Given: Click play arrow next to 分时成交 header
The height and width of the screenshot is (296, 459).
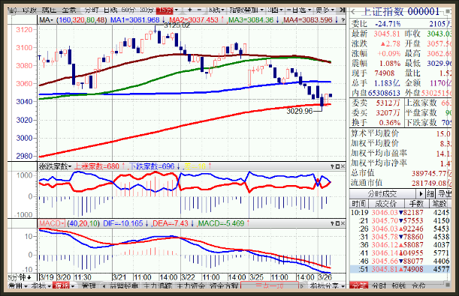Looking at the screenshot, I should click(x=421, y=193).
